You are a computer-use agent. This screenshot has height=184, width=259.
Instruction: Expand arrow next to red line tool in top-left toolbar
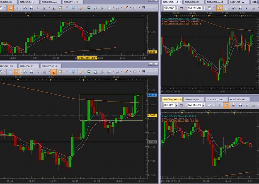pos(131,8)
